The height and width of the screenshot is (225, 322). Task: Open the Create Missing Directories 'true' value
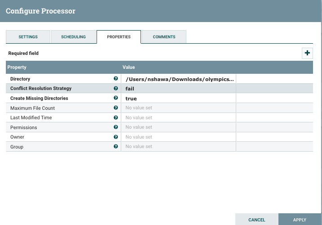[x=178, y=99]
